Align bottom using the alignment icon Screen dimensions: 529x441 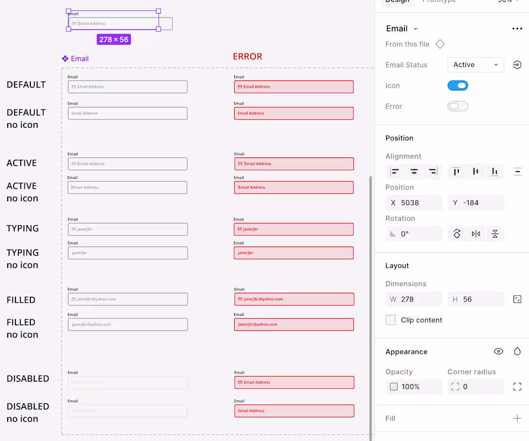(494, 171)
